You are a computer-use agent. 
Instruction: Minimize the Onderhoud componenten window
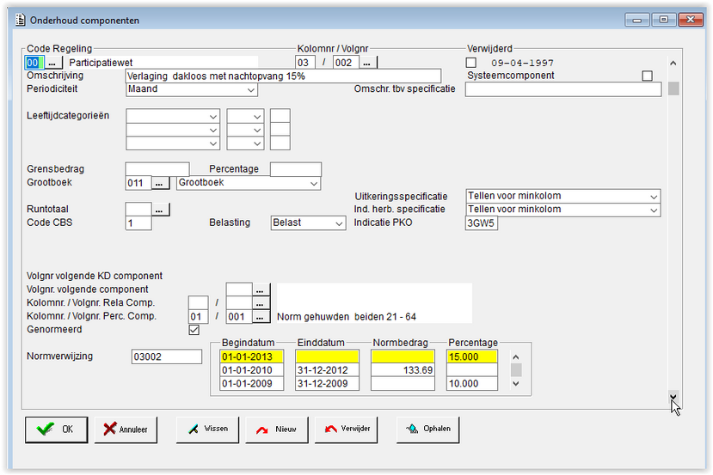[x=637, y=20]
